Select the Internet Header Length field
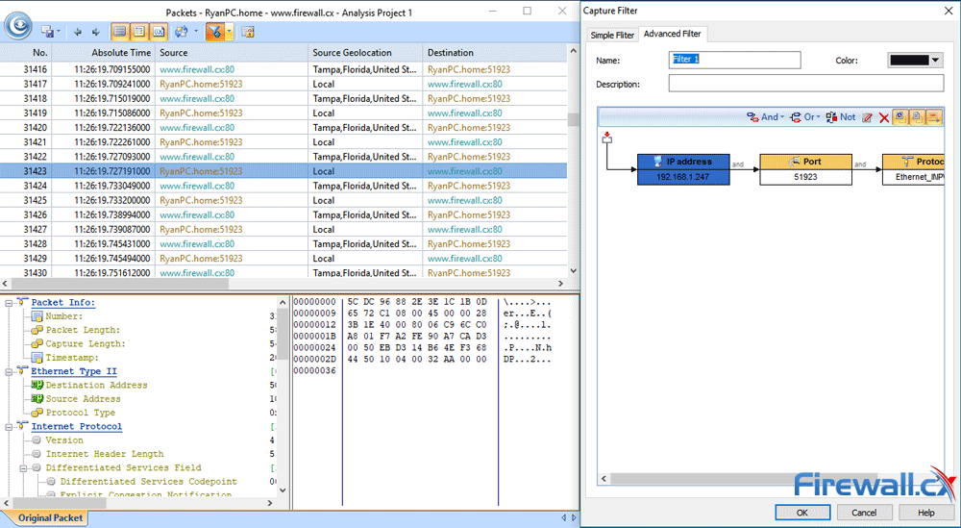 pyautogui.click(x=104, y=454)
